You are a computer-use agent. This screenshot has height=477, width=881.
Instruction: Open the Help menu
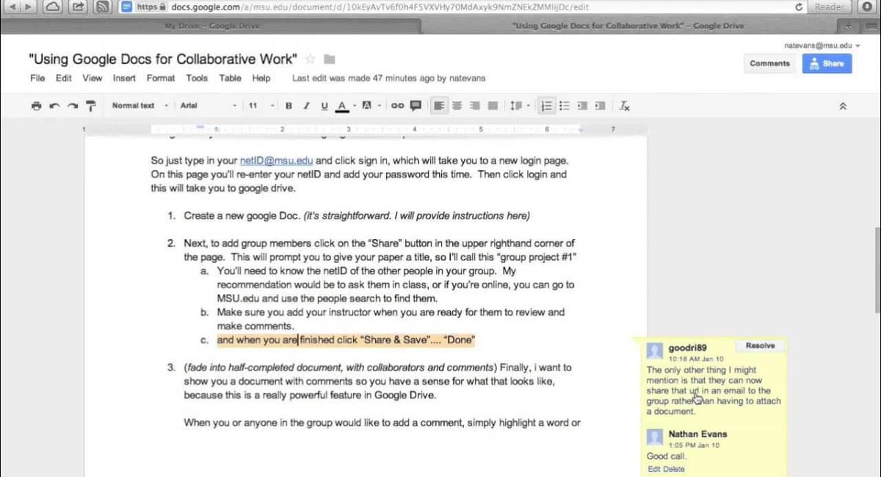(x=261, y=78)
